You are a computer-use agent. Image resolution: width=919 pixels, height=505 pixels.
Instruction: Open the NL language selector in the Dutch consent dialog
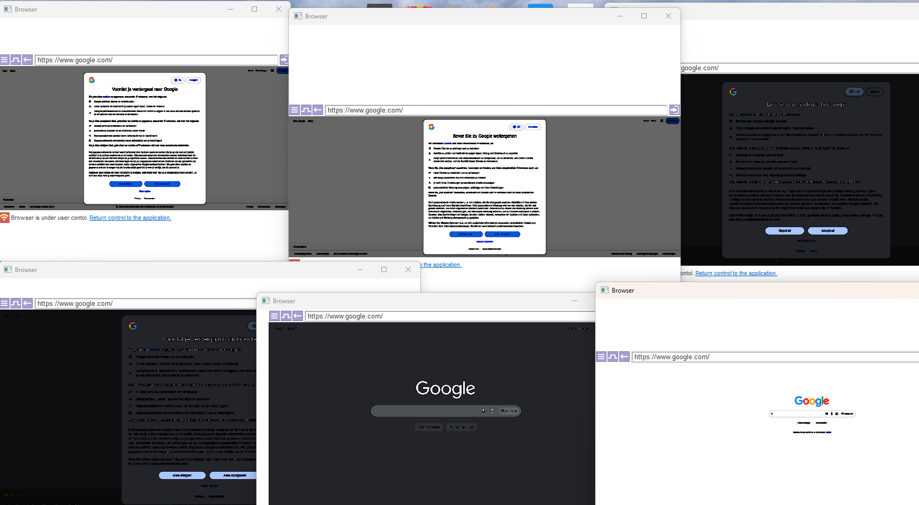[x=179, y=80]
